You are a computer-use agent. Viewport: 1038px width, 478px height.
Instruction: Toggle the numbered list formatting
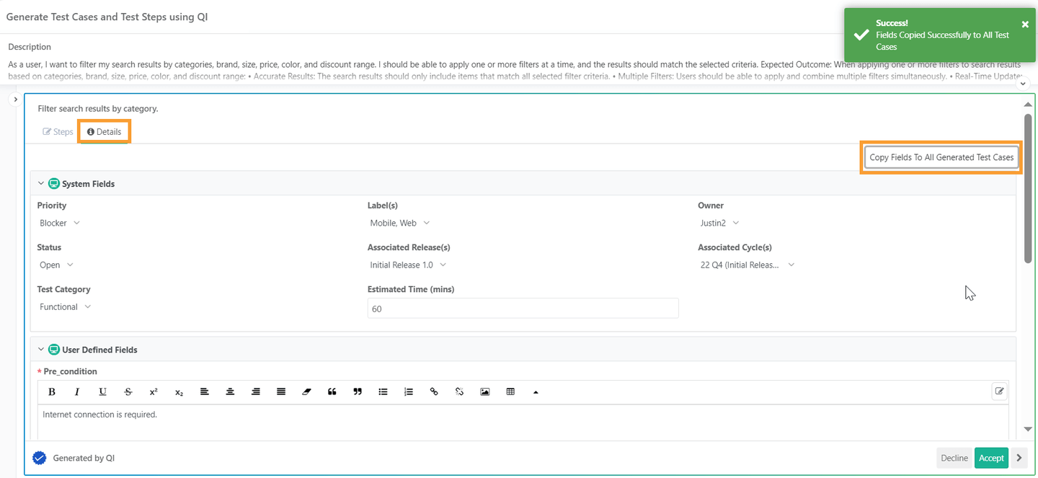[408, 391]
